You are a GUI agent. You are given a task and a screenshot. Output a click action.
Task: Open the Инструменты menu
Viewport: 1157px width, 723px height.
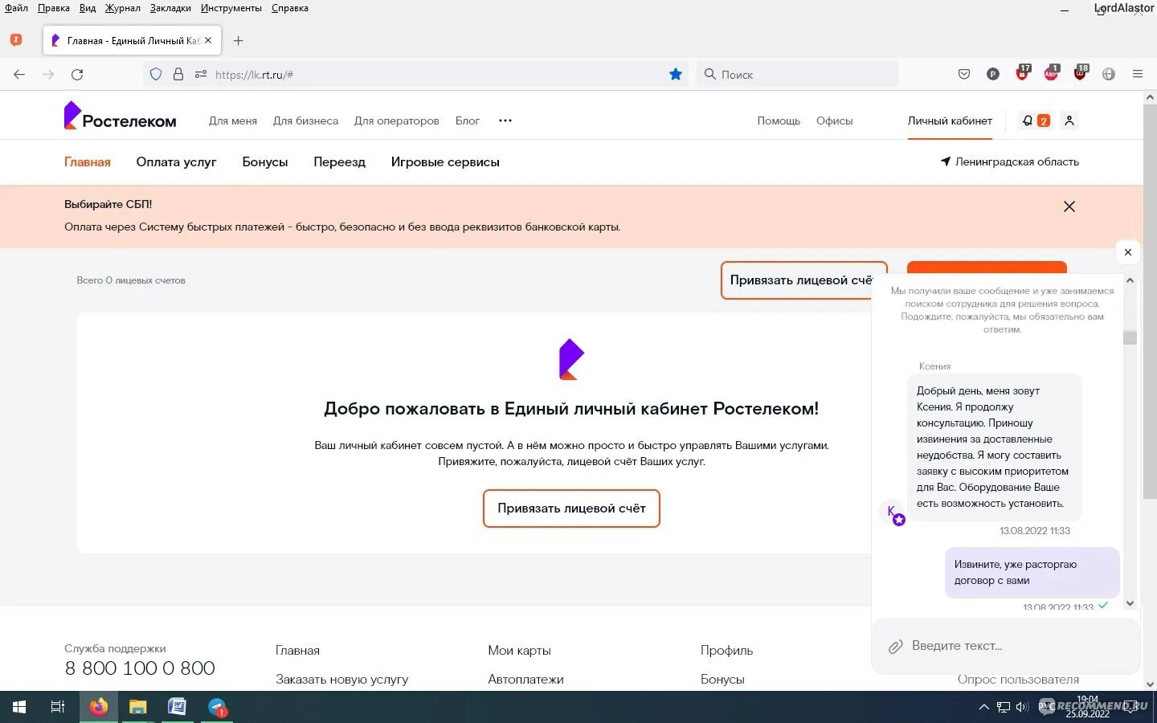(x=231, y=8)
